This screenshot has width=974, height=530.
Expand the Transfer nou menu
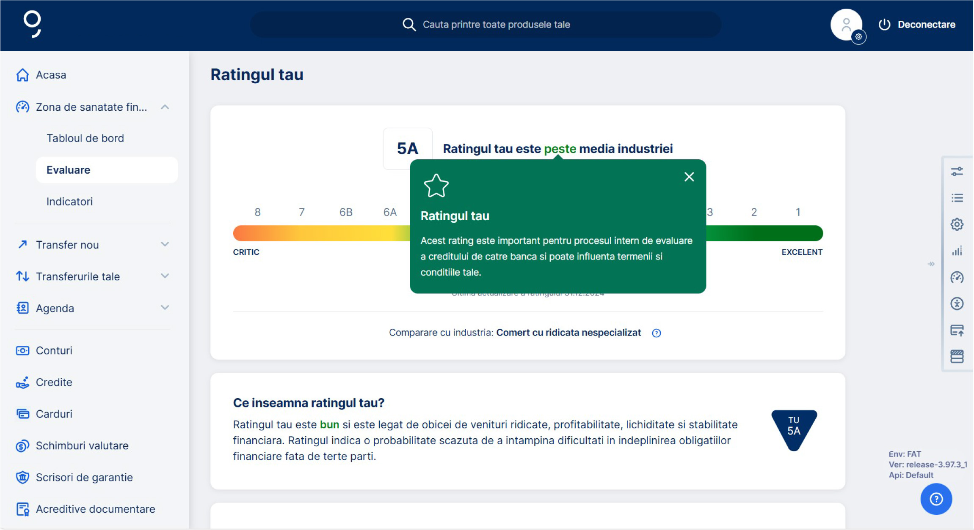click(x=165, y=244)
